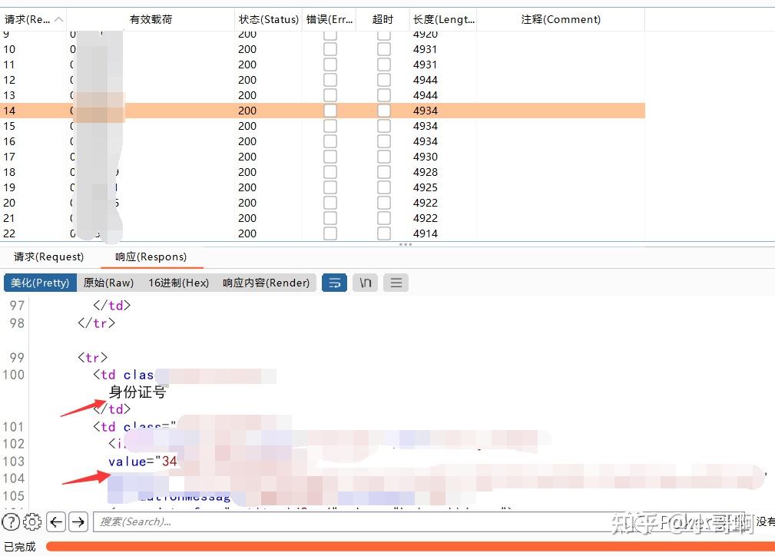Viewport: 775px width, 556px height.
Task: Toggle \n newline character display
Action: [x=365, y=283]
